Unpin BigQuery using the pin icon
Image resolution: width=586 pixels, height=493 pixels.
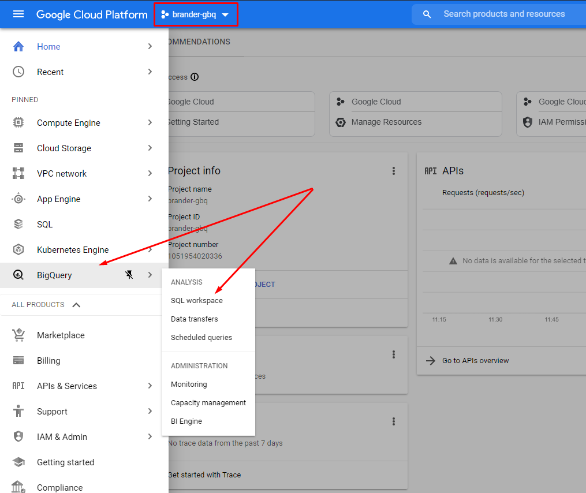pos(129,275)
